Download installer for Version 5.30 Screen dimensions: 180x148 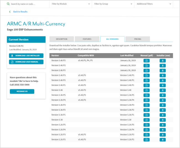163,120
